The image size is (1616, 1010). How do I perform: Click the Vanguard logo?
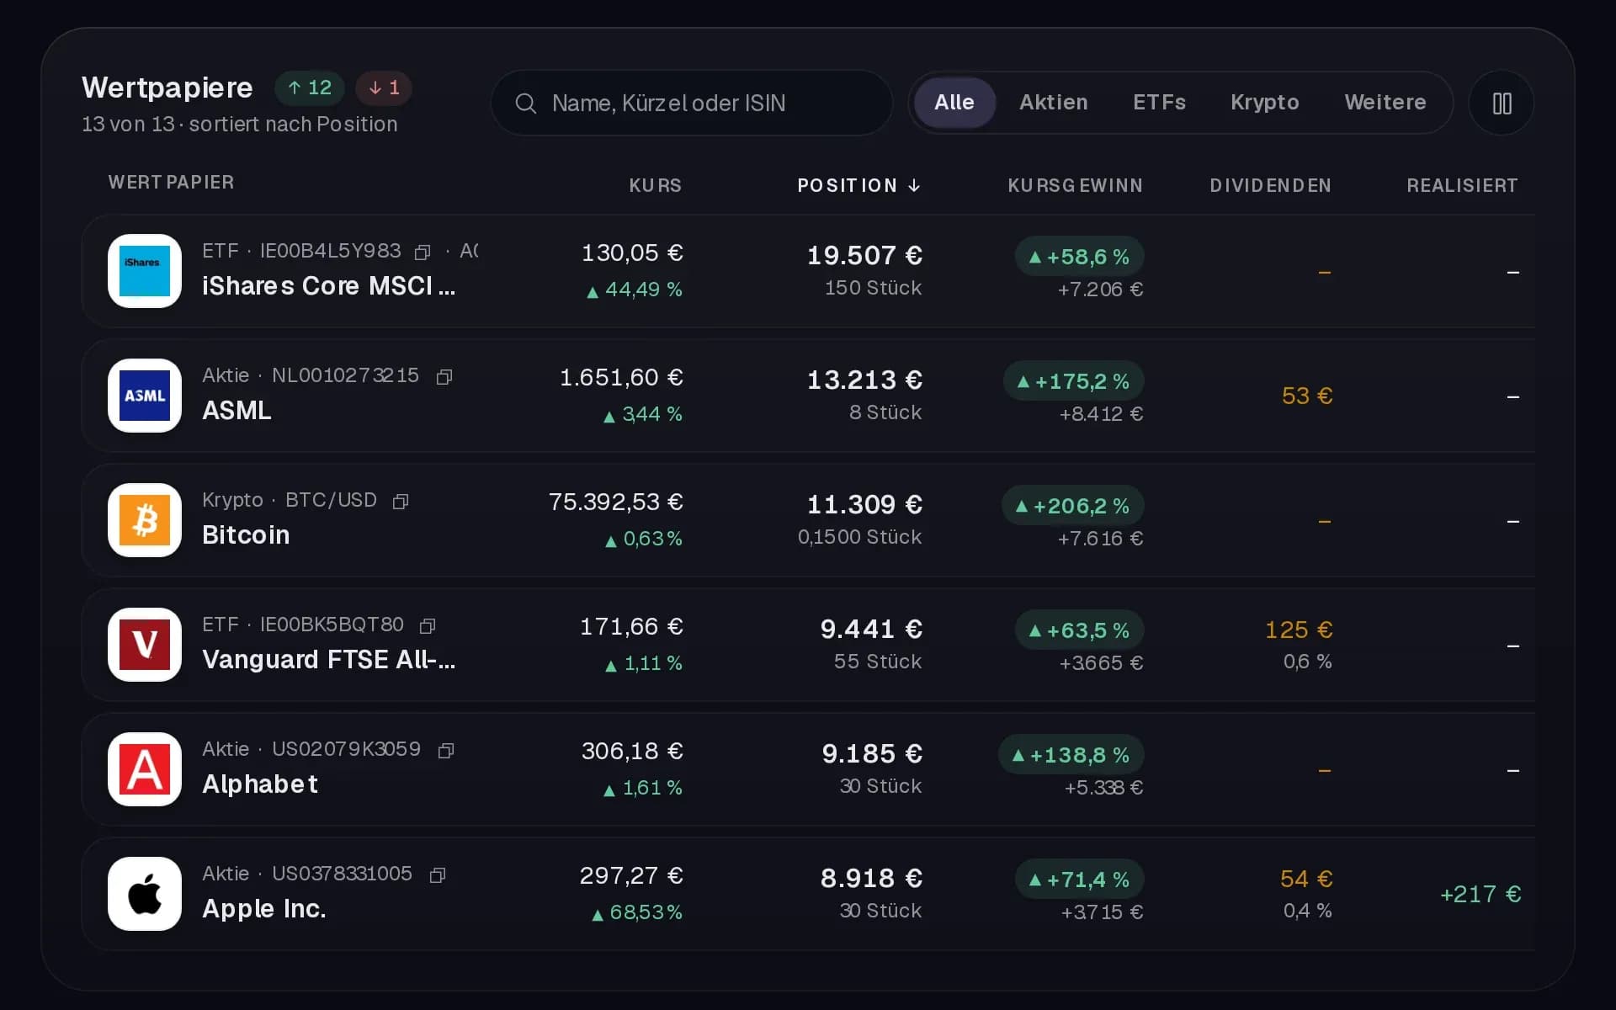point(145,645)
